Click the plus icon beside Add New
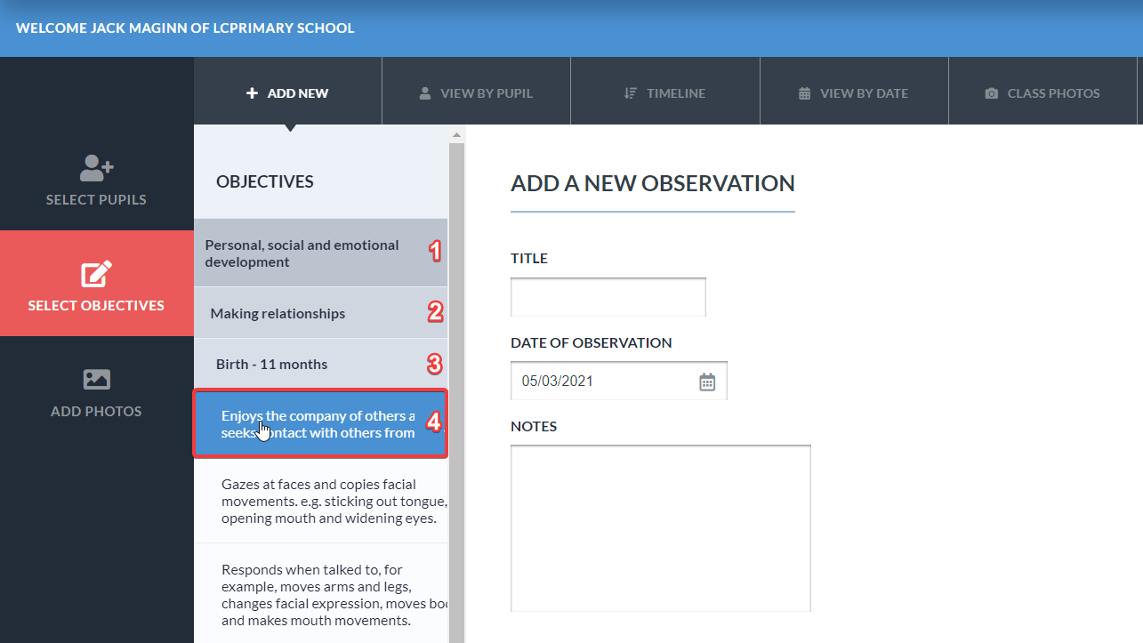 click(x=252, y=93)
